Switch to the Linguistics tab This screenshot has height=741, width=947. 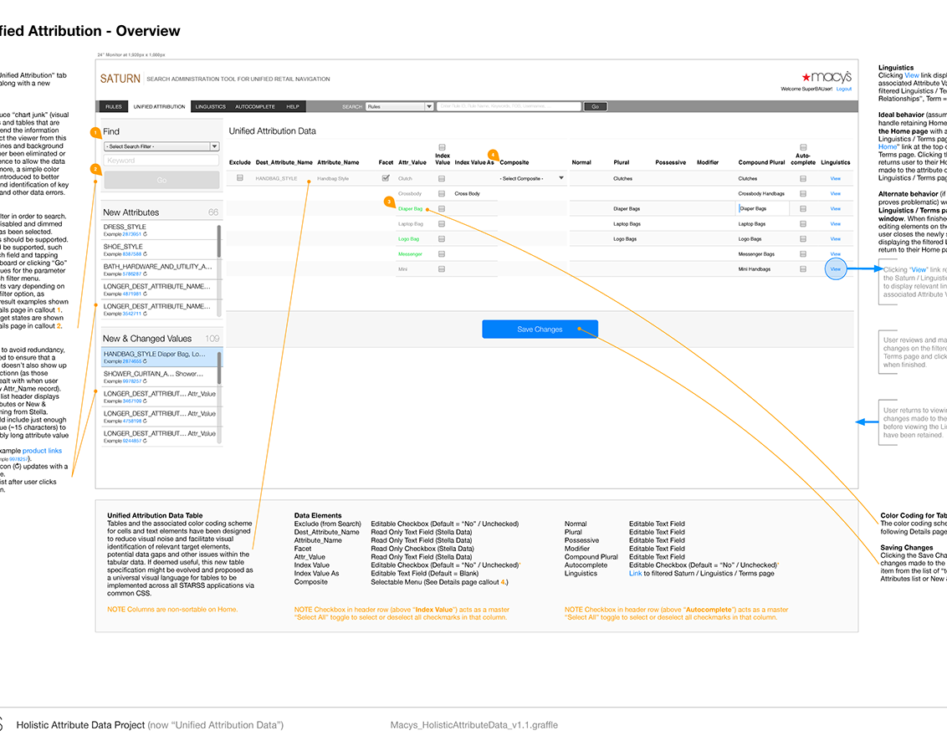click(x=210, y=106)
